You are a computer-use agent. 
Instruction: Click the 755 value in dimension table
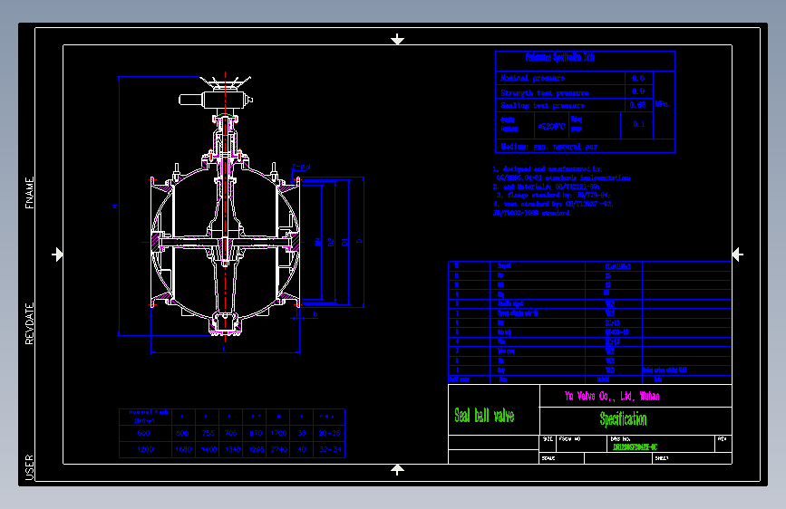pos(208,433)
